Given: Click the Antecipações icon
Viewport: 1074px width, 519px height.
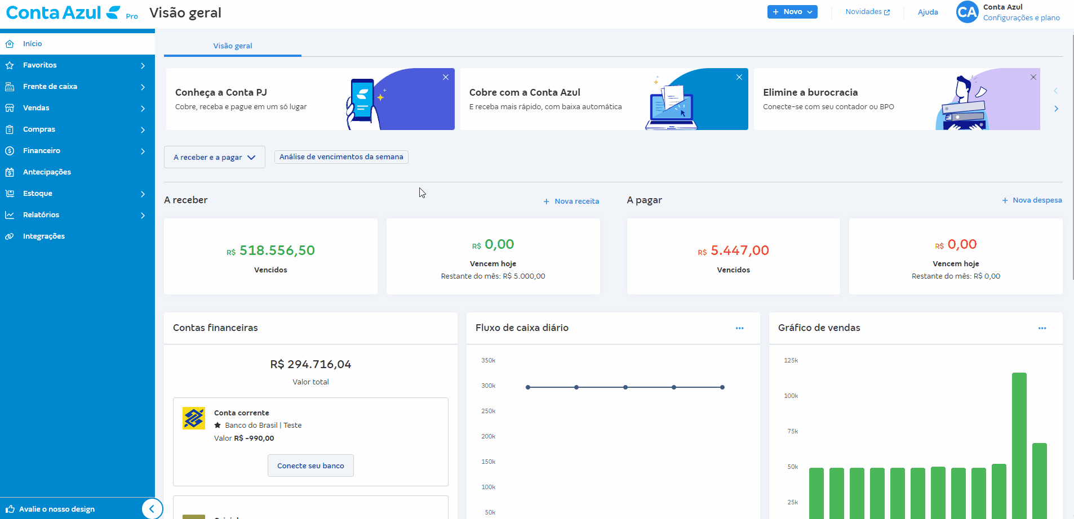Looking at the screenshot, I should pyautogui.click(x=10, y=172).
